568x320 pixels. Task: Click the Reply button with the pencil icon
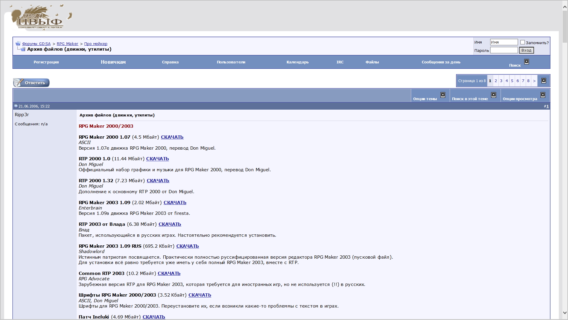[31, 83]
